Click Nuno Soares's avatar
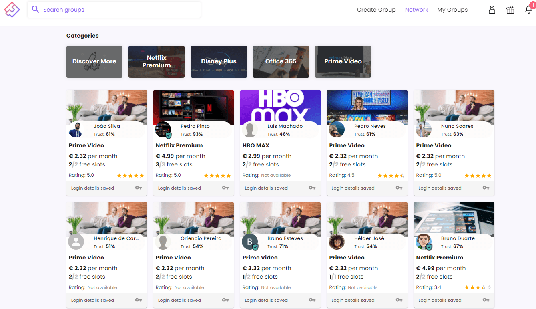Screen dimensions: 536x309 [424, 130]
